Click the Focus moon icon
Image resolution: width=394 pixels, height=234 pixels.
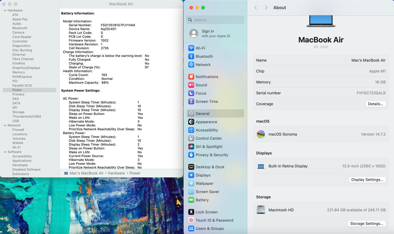click(x=191, y=93)
